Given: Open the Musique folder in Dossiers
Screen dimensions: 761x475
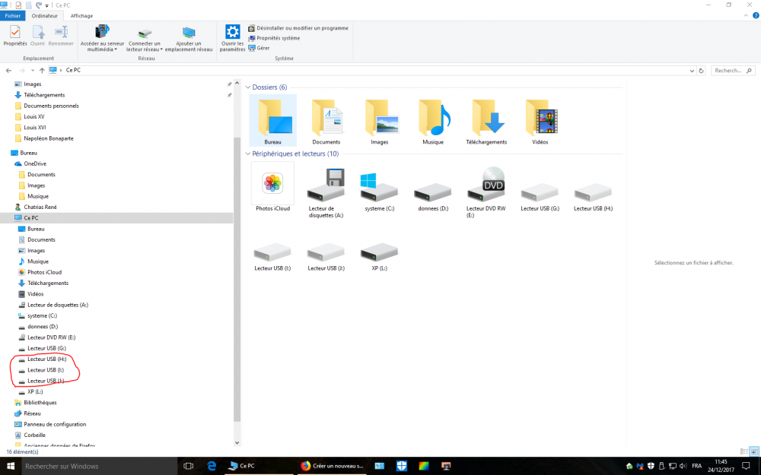Looking at the screenshot, I should tap(433, 119).
